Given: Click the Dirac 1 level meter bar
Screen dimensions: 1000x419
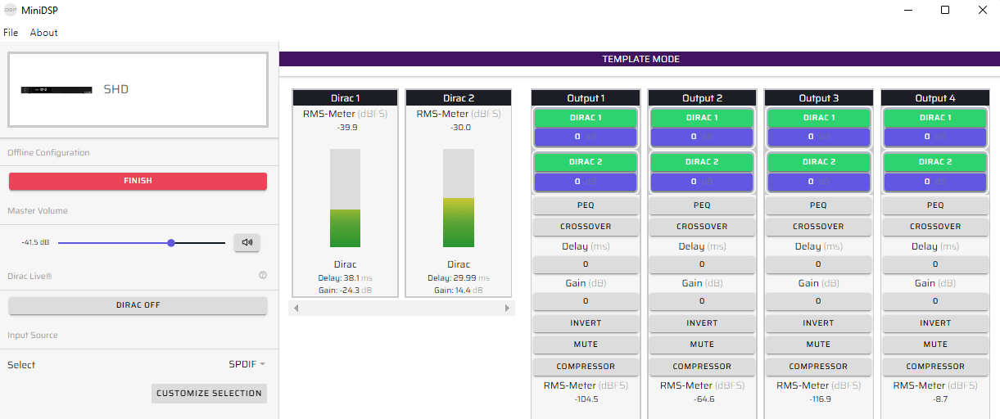Looking at the screenshot, I should click(x=345, y=198).
